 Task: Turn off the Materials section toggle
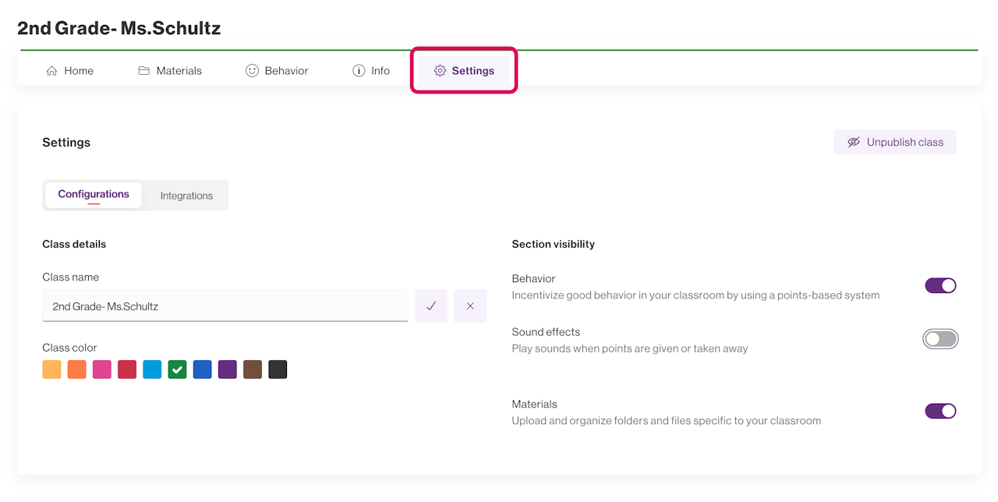click(x=940, y=411)
